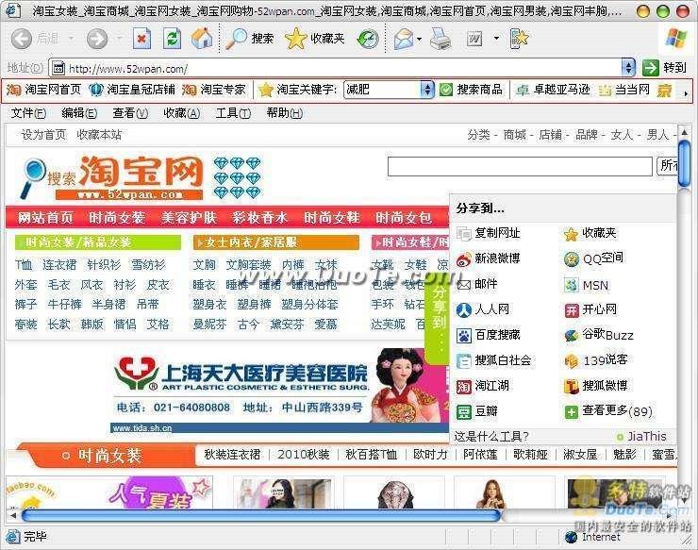Open 淘宝专家 toolbar link

pos(214,90)
